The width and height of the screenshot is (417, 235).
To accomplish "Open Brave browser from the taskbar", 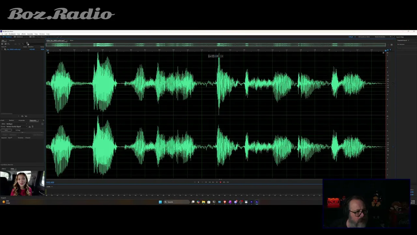I will (x=225, y=202).
